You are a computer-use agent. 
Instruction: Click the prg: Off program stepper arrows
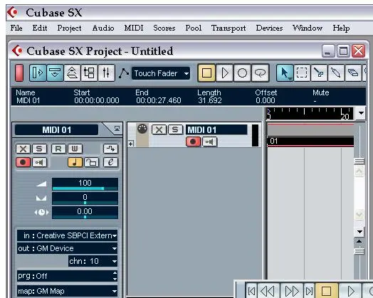[115, 276]
